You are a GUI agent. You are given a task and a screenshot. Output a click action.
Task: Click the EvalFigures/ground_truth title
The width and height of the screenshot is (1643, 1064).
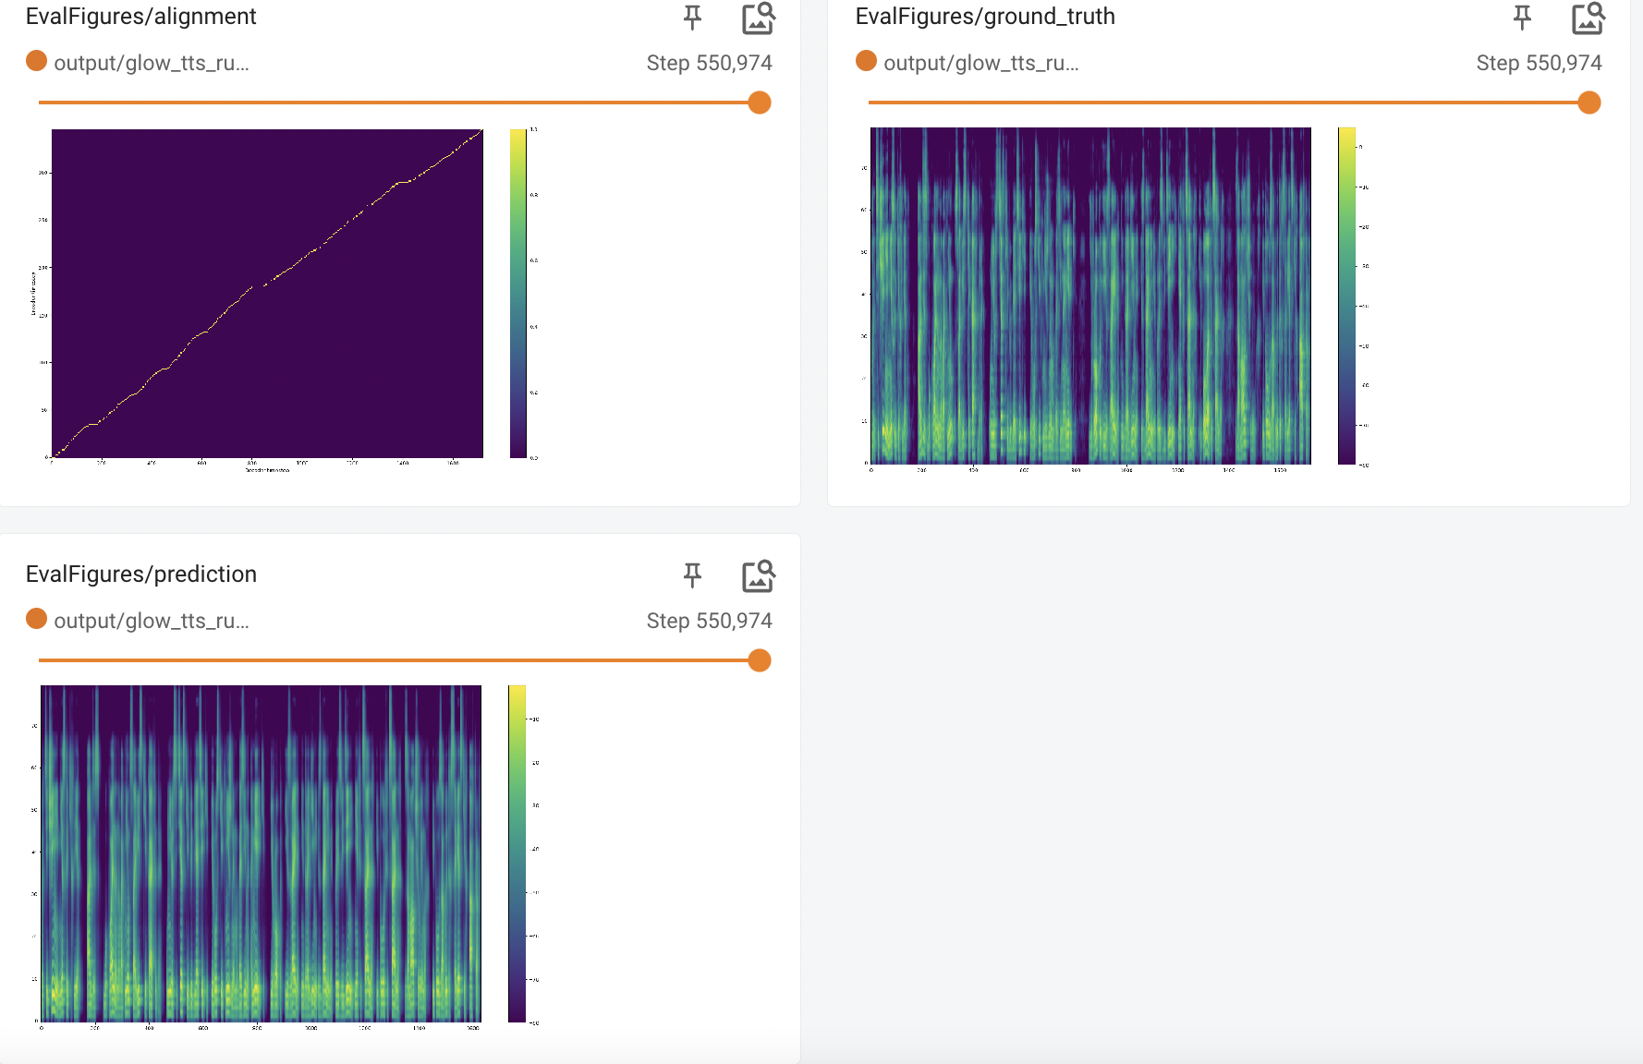coord(985,17)
